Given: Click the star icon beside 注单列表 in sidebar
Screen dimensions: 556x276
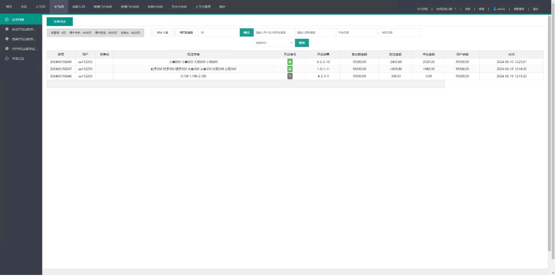Looking at the screenshot, I should pyautogui.click(x=6, y=19).
